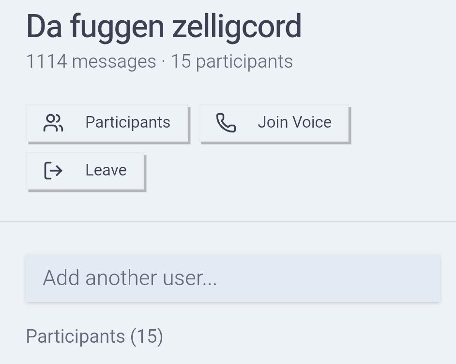Click the 'Participants' label on the button
This screenshot has width=456, height=364.
click(128, 122)
